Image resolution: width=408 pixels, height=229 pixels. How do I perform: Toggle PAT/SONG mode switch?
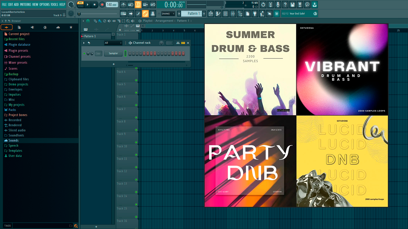point(80,4)
